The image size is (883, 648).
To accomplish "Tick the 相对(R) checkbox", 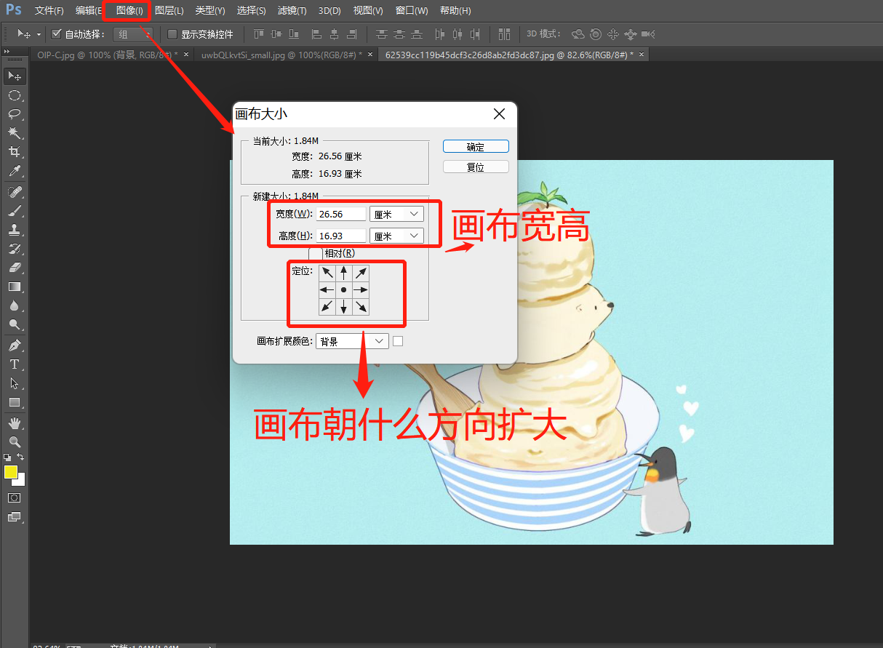I will coord(315,253).
